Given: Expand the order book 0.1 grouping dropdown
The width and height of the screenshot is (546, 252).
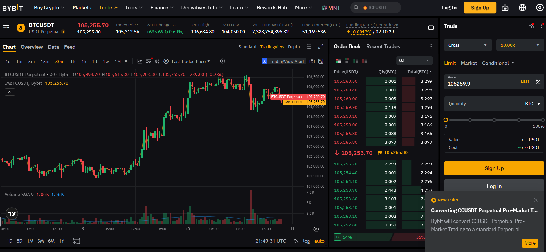Looking at the screenshot, I should pyautogui.click(x=414, y=60).
